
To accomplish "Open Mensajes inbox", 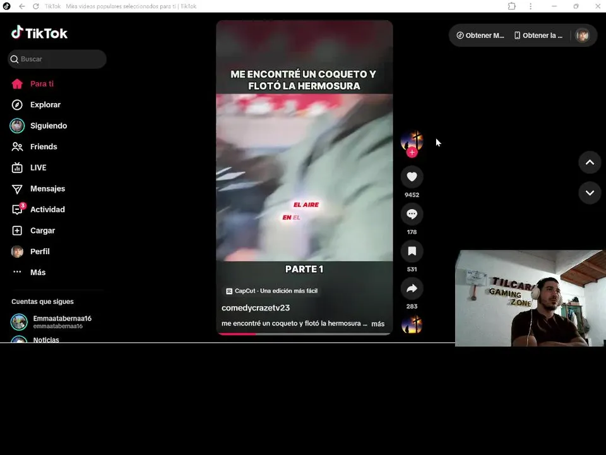I will [38, 188].
